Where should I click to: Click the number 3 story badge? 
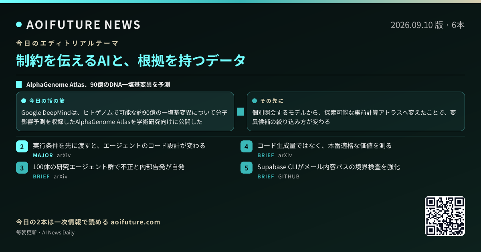[x=22, y=168]
